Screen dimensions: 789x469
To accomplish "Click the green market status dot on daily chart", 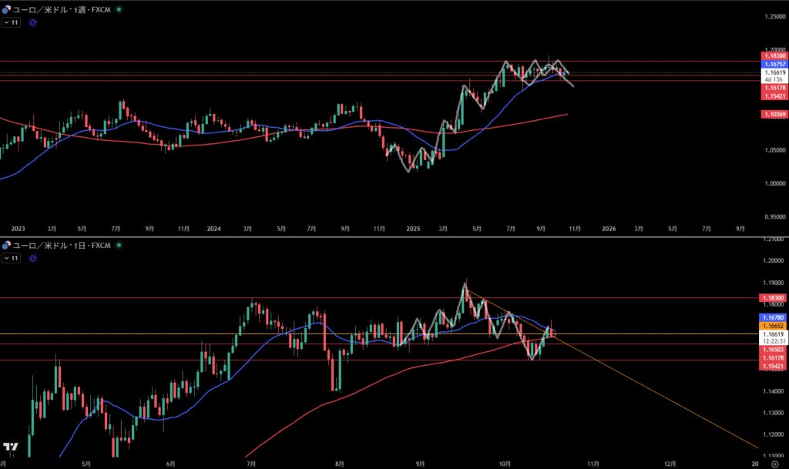I will (119, 246).
